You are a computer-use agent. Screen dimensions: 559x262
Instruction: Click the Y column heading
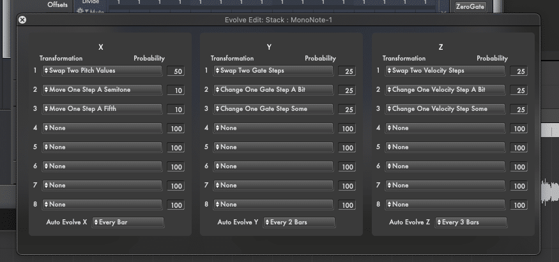pos(269,47)
